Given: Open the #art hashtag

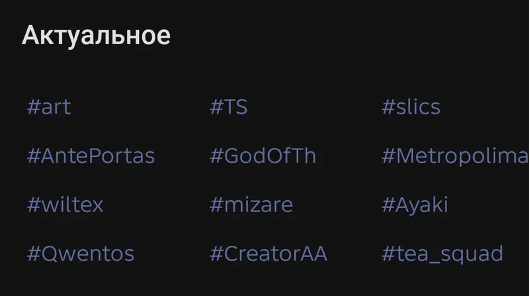Looking at the screenshot, I should coord(49,107).
